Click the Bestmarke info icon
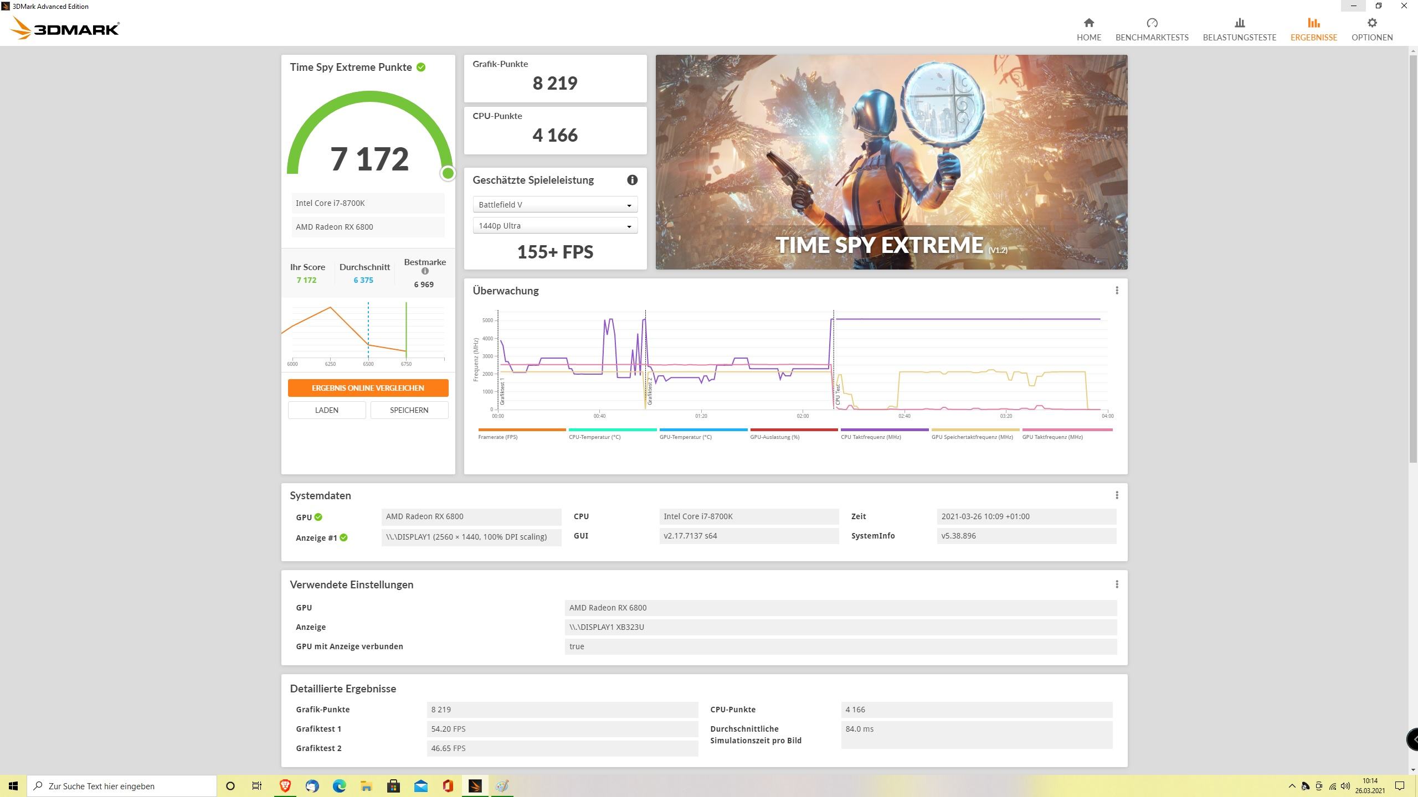 coord(425,271)
